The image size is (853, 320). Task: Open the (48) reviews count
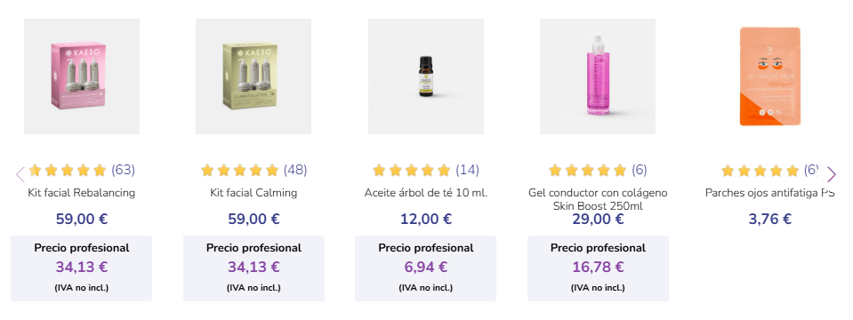click(294, 170)
